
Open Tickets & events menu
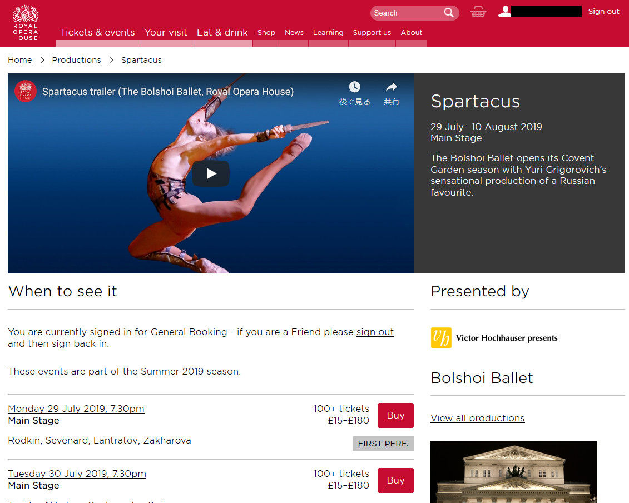pyautogui.click(x=97, y=32)
